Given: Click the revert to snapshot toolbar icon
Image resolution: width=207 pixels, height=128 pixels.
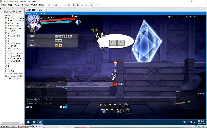Looking at the screenshot, I should [x=65, y=5].
